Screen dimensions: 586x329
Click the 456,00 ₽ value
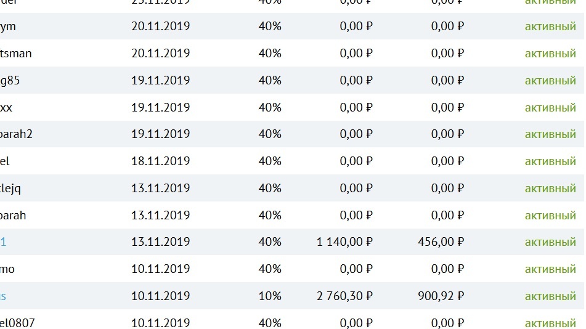441,242
